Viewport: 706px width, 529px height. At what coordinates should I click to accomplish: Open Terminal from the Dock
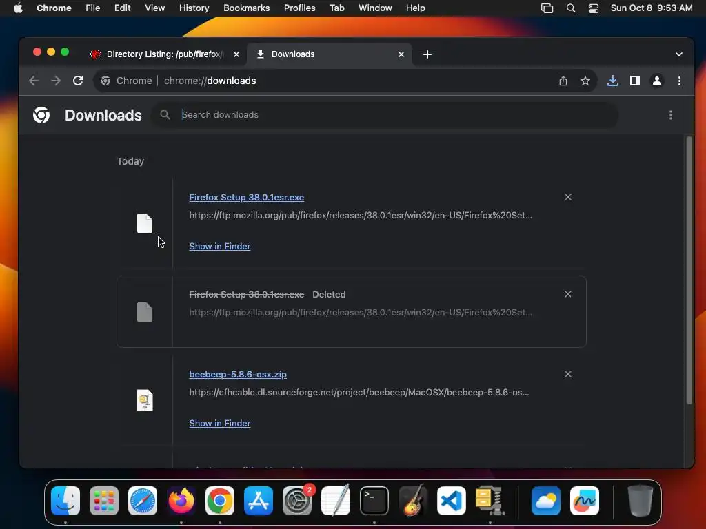pyautogui.click(x=374, y=501)
